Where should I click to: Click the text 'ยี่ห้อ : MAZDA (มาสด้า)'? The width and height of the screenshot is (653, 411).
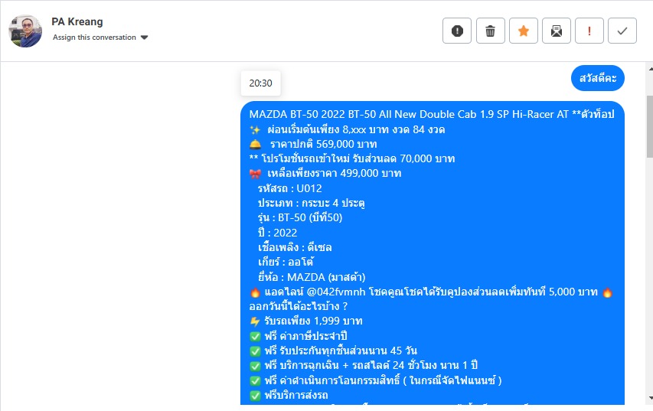coord(312,277)
